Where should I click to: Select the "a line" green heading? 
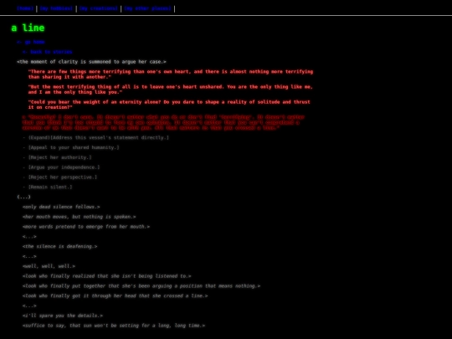pyautogui.click(x=28, y=28)
